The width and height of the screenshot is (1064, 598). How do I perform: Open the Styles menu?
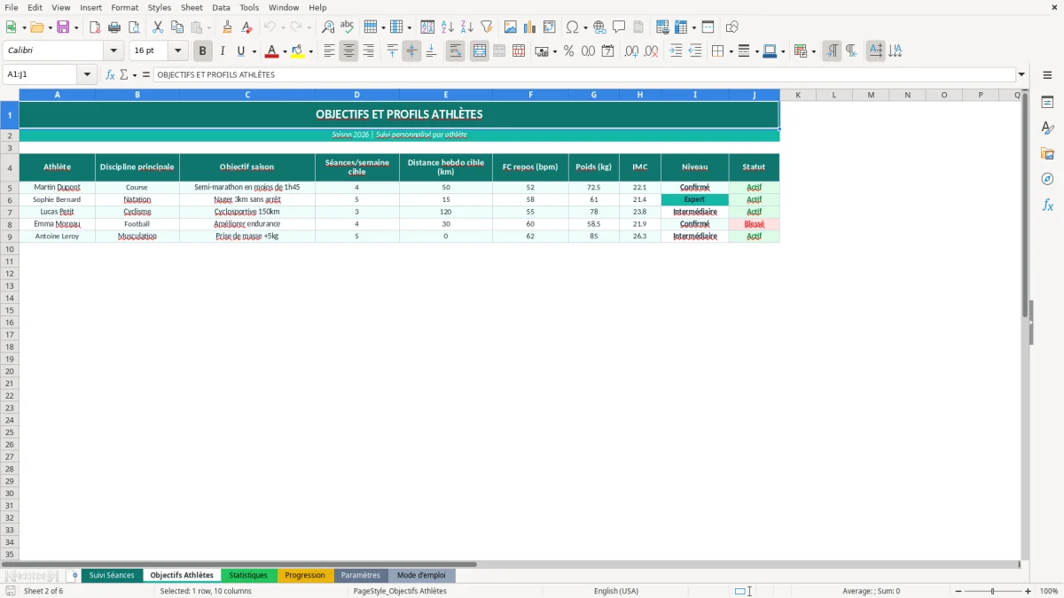coord(160,7)
